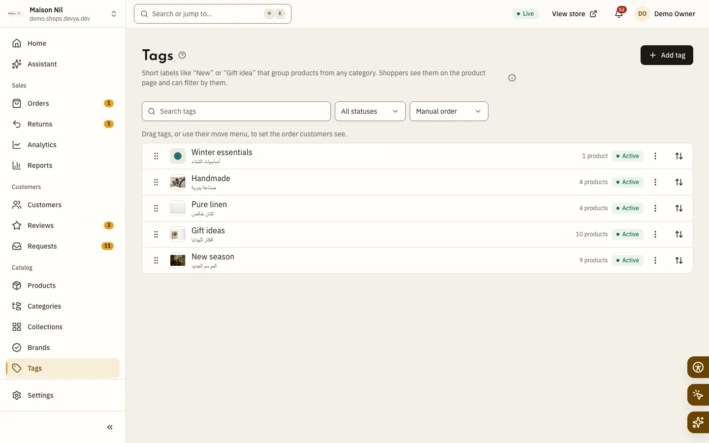
Task: Click the Reviews sidebar item
Action: point(63,225)
